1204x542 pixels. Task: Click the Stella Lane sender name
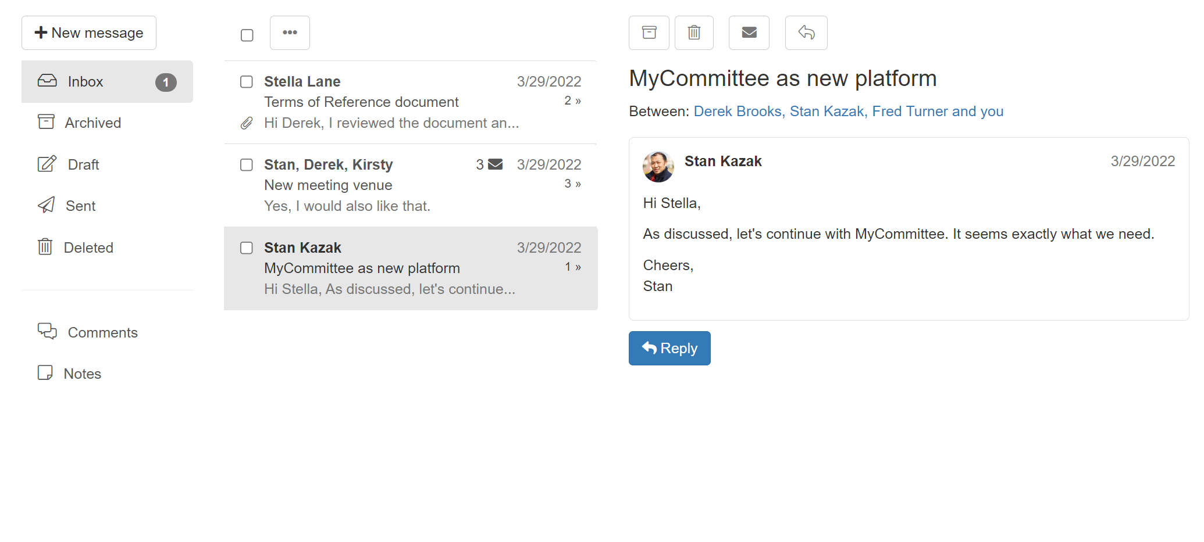click(302, 81)
